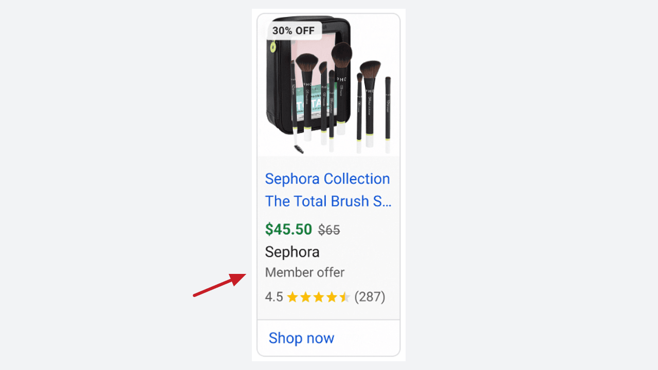
Task: Click the small spoolie head below the brushes
Action: click(x=298, y=149)
